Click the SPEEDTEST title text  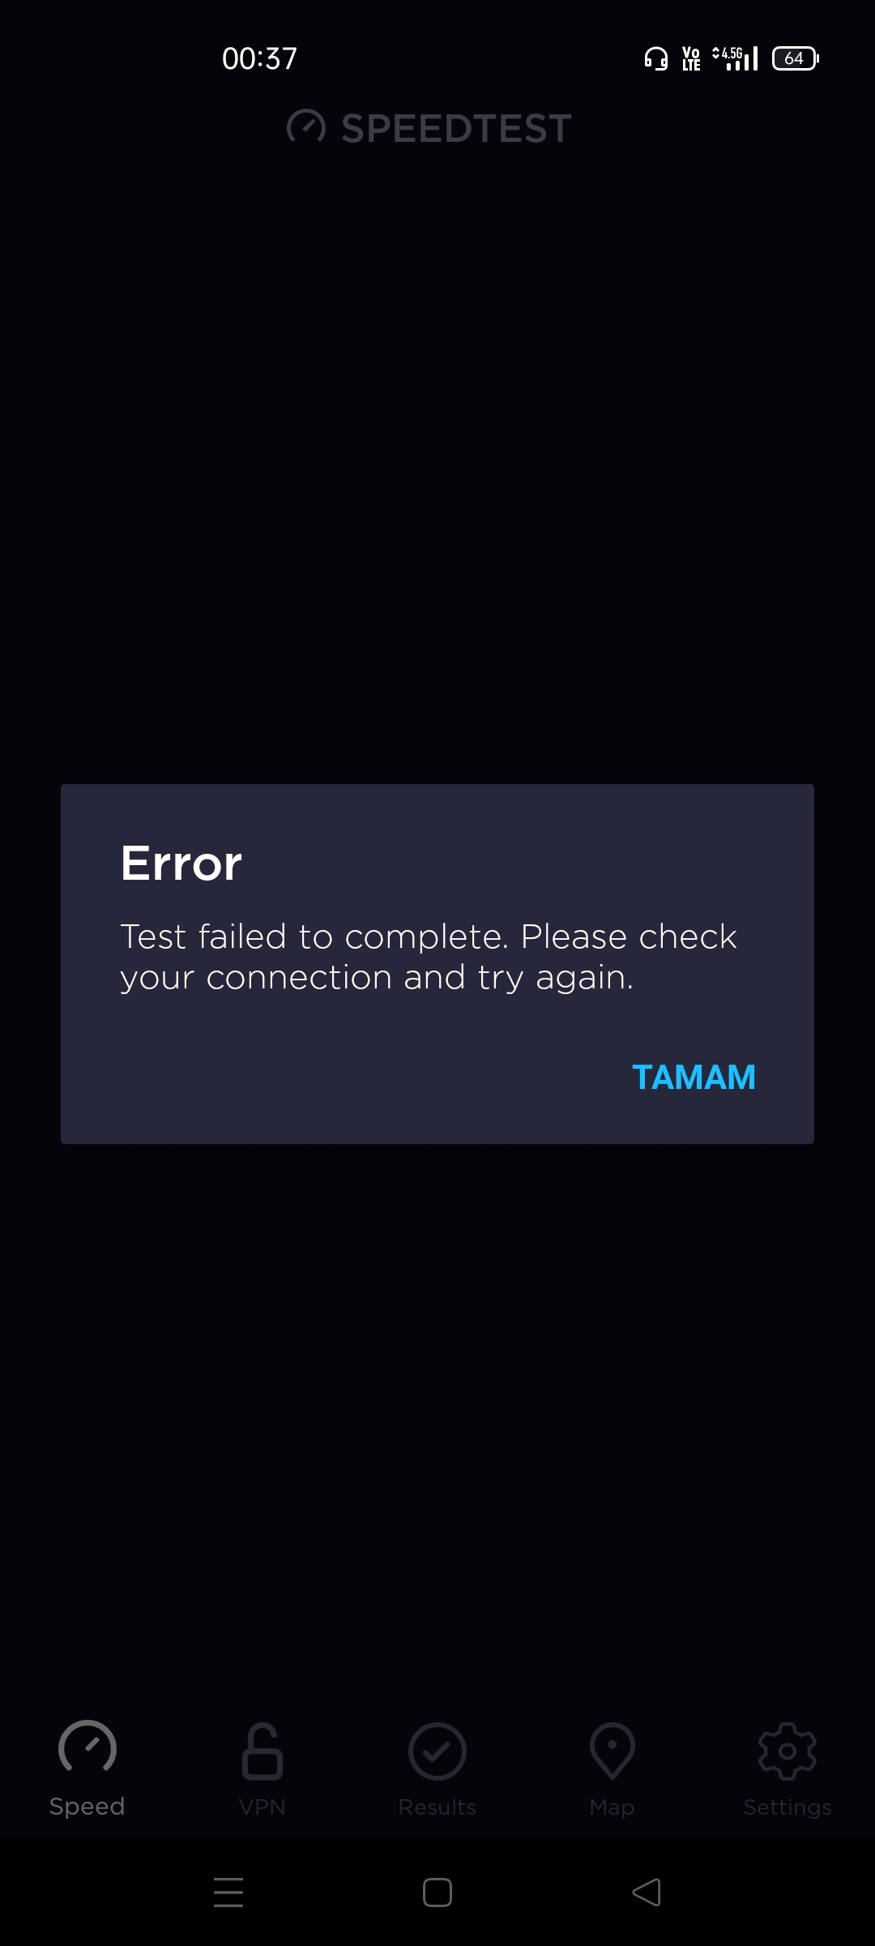tap(457, 128)
